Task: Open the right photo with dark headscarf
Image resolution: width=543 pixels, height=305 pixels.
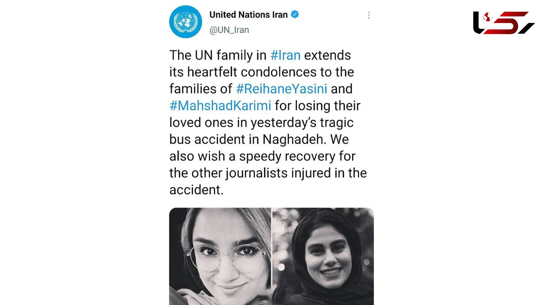Action: click(323, 256)
